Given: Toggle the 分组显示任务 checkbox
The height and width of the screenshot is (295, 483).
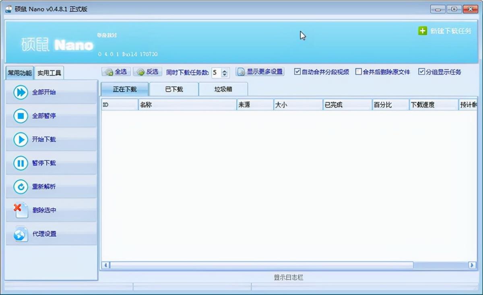Looking at the screenshot, I should (x=422, y=72).
